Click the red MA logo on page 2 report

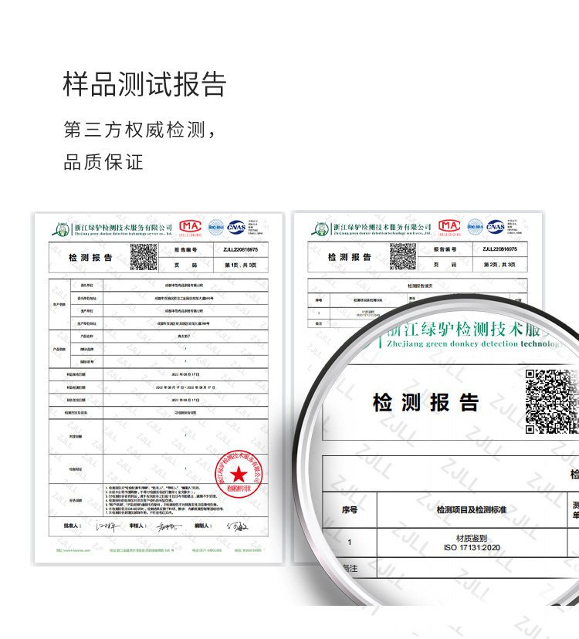point(450,227)
